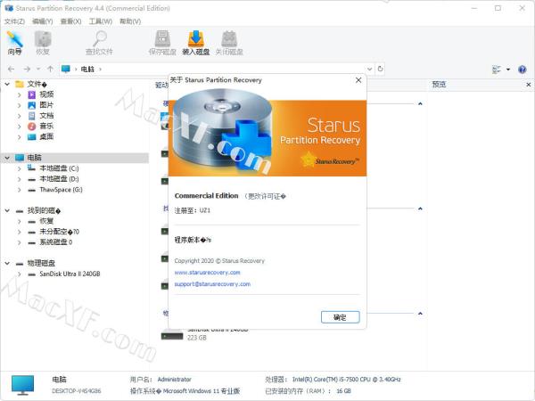Image resolution: width=535 pixels, height=401 pixels.
Task: Select 电脑 in the tree
Action: point(34,158)
